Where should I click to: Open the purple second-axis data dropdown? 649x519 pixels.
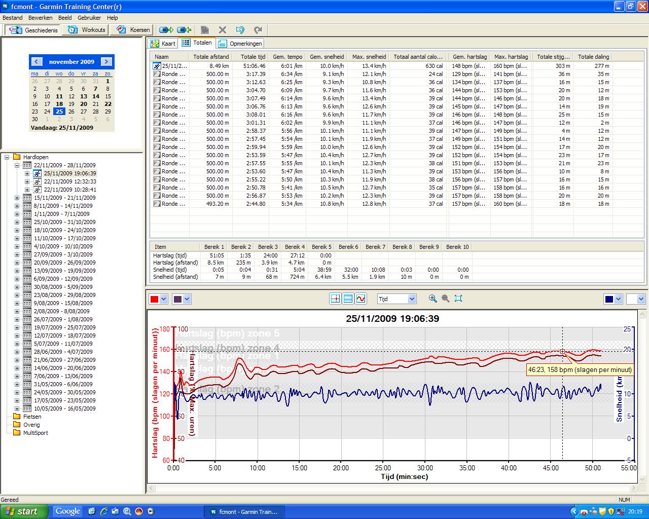[187, 300]
